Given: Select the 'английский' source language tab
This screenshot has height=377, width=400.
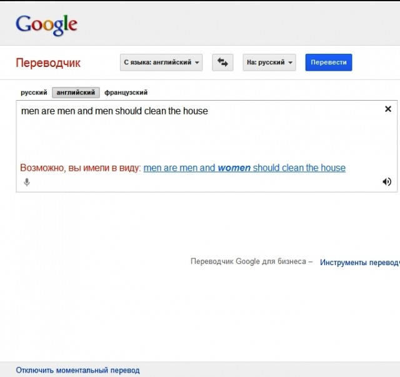Looking at the screenshot, I should click(x=76, y=93).
